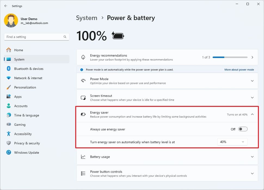This screenshot has width=264, height=190.
Task: Open the Energy recommendations details arrow
Action: [x=252, y=57]
